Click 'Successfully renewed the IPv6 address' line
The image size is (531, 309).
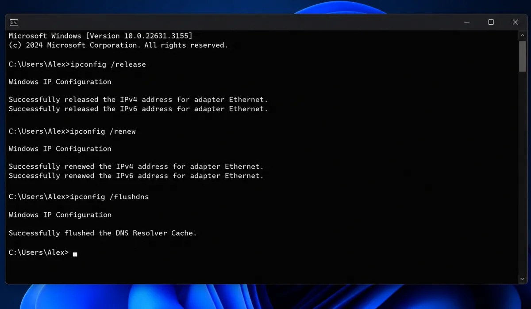pyautogui.click(x=136, y=176)
